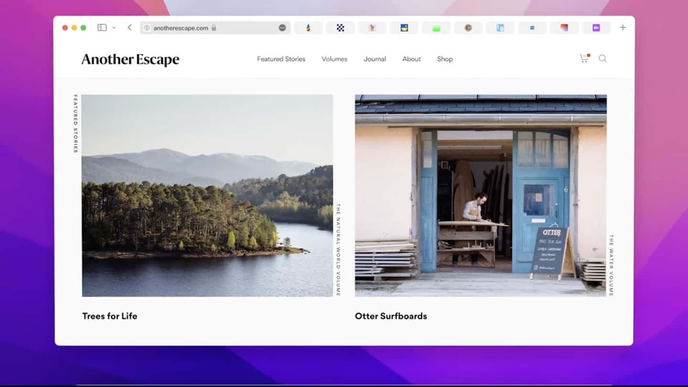Open Featured Stories navigation link
Image resolution: width=688 pixels, height=387 pixels.
pos(281,59)
